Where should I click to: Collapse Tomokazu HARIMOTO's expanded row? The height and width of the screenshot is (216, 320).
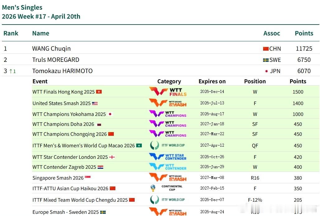tap(160, 71)
